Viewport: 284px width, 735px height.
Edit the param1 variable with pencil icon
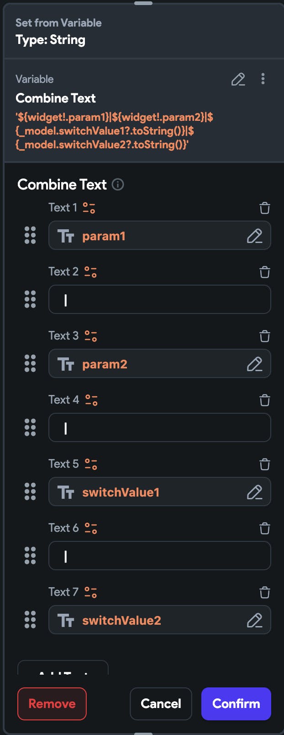pos(254,236)
